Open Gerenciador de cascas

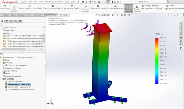(x=86, y=9)
